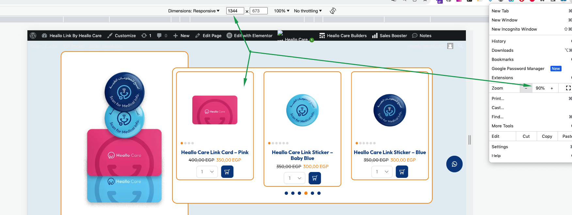
Task: Open the 100% zoom dropdown in device toolbar
Action: tap(281, 11)
